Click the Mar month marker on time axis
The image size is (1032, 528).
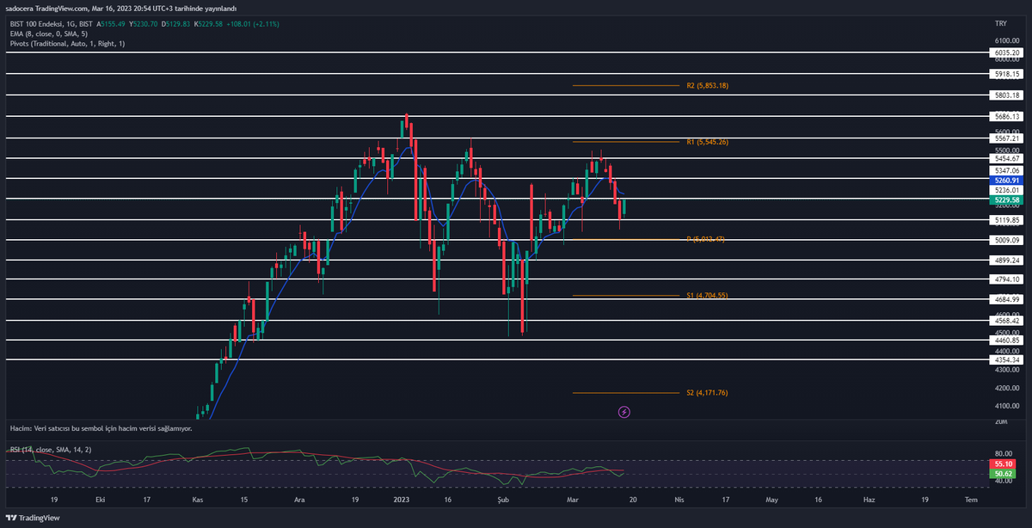pos(574,499)
